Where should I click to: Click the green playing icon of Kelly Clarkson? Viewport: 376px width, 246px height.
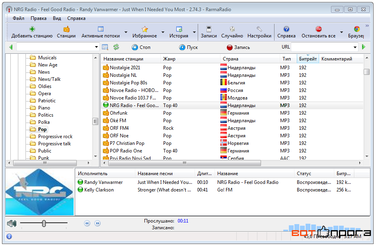80,189
